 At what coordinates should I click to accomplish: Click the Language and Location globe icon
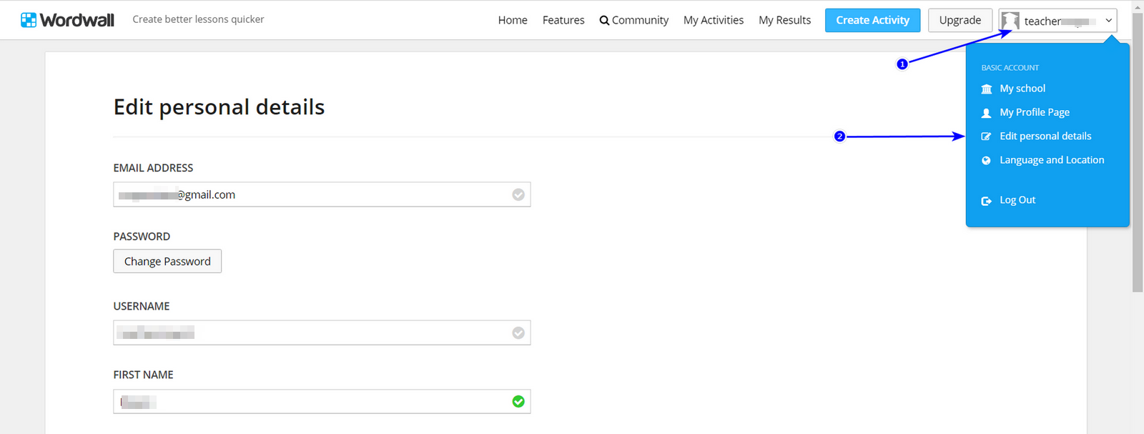[987, 161]
